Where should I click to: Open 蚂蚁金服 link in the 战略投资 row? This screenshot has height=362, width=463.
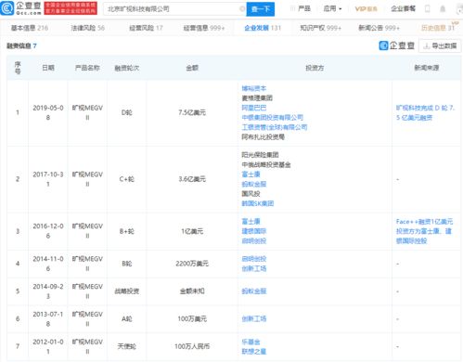(254, 291)
